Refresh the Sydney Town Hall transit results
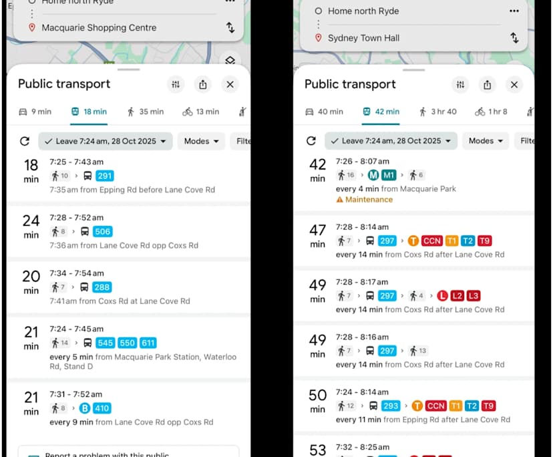The height and width of the screenshot is (457, 553). (311, 141)
